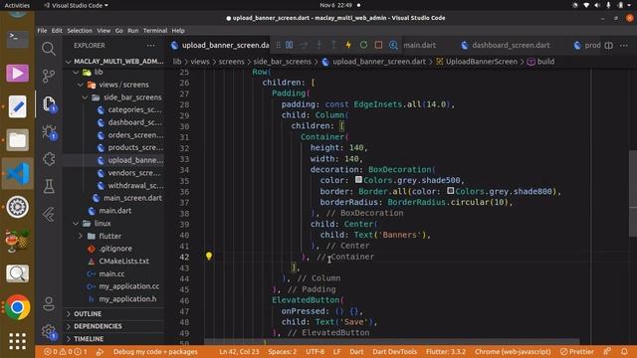
Task: Open widget inspector magnifier in debug toolbar
Action: 393,45
